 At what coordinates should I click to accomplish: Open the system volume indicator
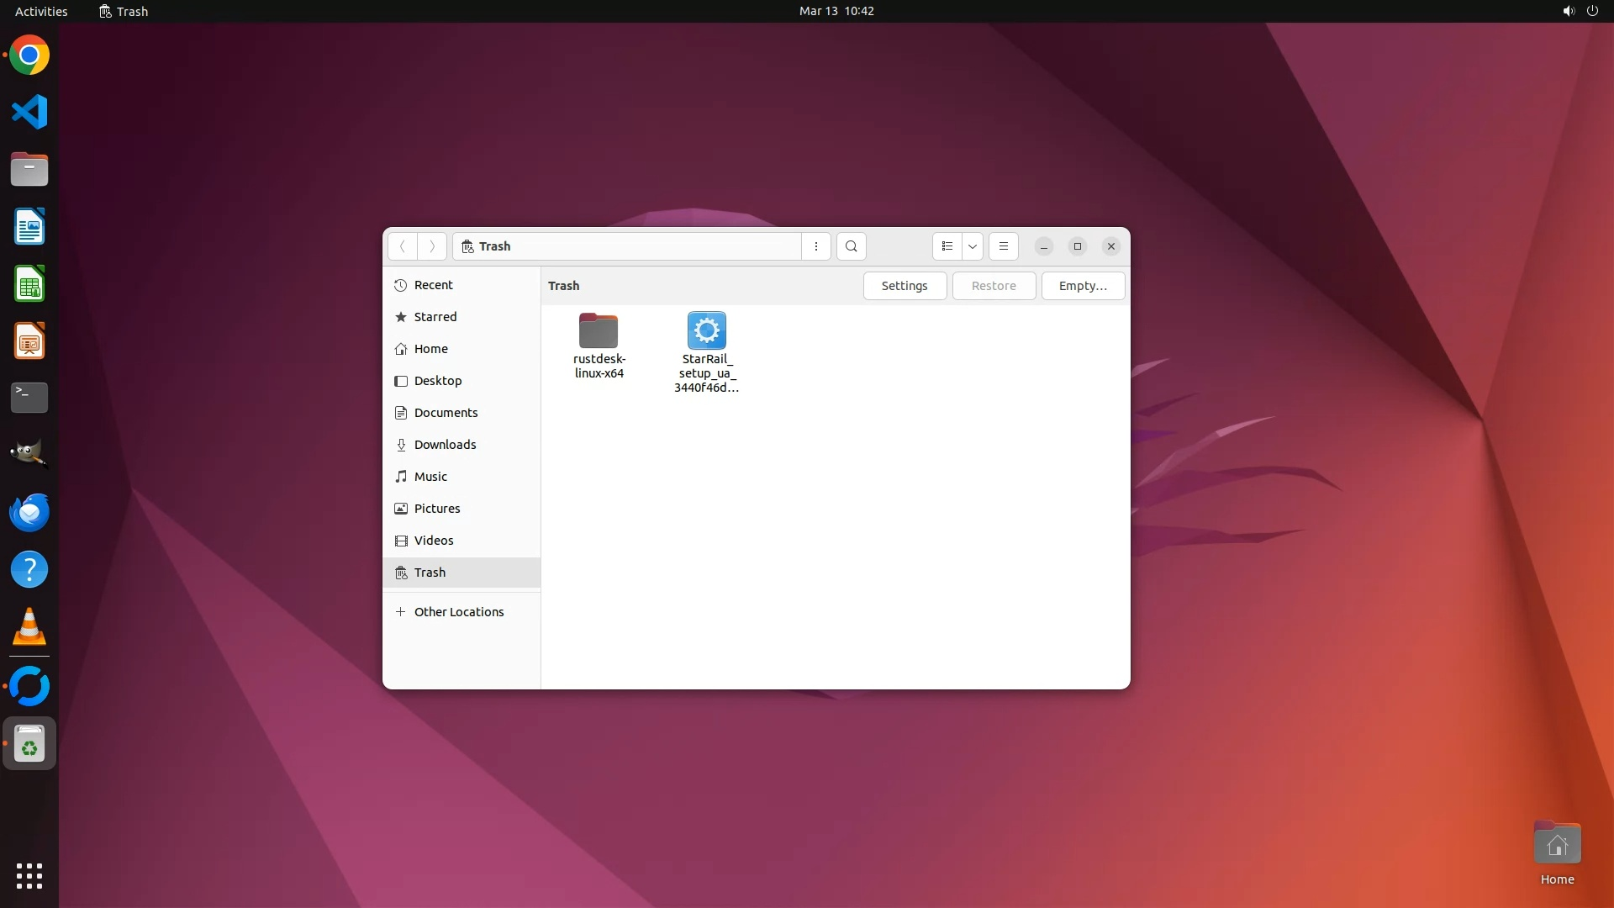pyautogui.click(x=1568, y=11)
